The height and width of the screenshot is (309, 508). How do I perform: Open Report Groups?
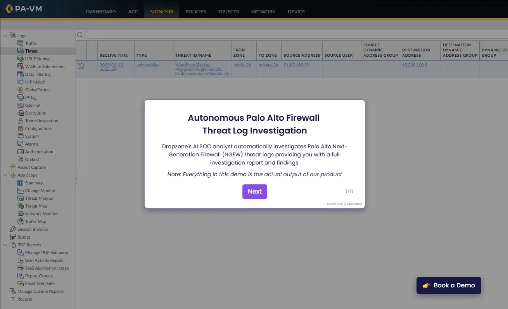click(x=39, y=276)
